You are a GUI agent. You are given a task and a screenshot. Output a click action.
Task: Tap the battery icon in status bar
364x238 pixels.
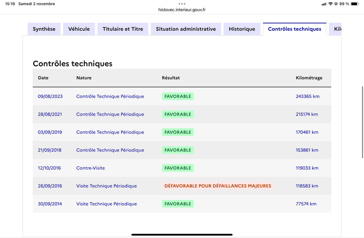click(355, 4)
